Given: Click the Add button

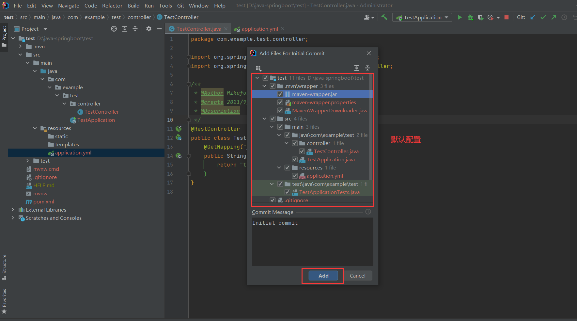Looking at the screenshot, I should click(x=323, y=276).
